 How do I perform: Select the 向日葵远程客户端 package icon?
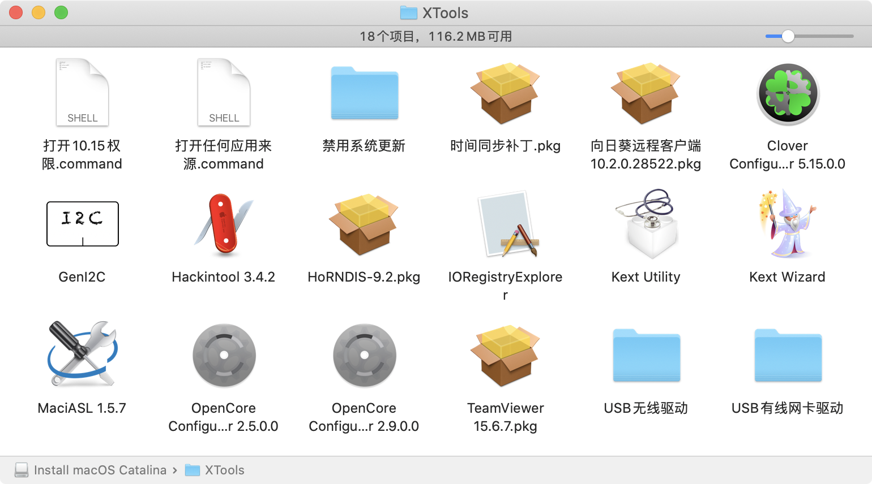coord(646,93)
